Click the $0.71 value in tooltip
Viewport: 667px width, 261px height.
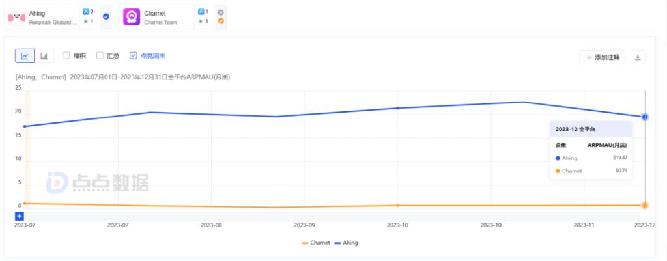point(621,171)
